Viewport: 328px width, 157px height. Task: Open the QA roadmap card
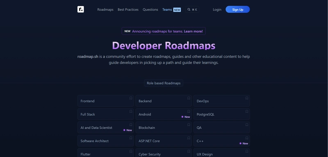point(221,127)
